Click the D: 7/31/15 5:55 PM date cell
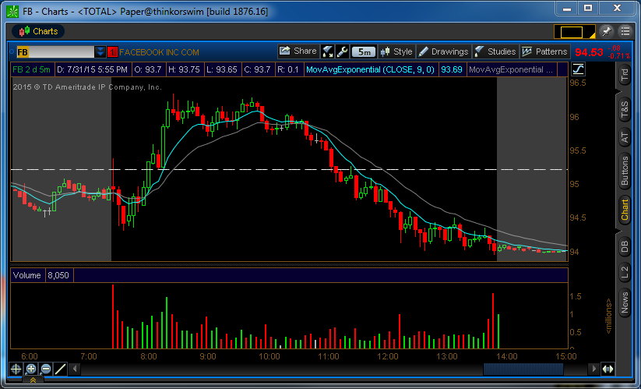 (93, 69)
